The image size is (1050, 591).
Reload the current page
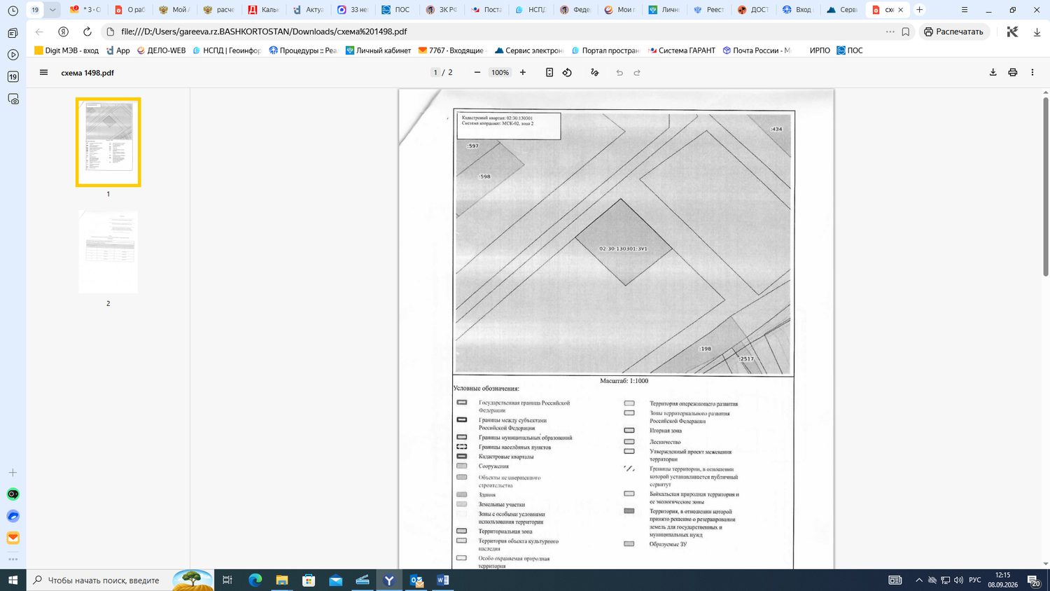point(87,32)
